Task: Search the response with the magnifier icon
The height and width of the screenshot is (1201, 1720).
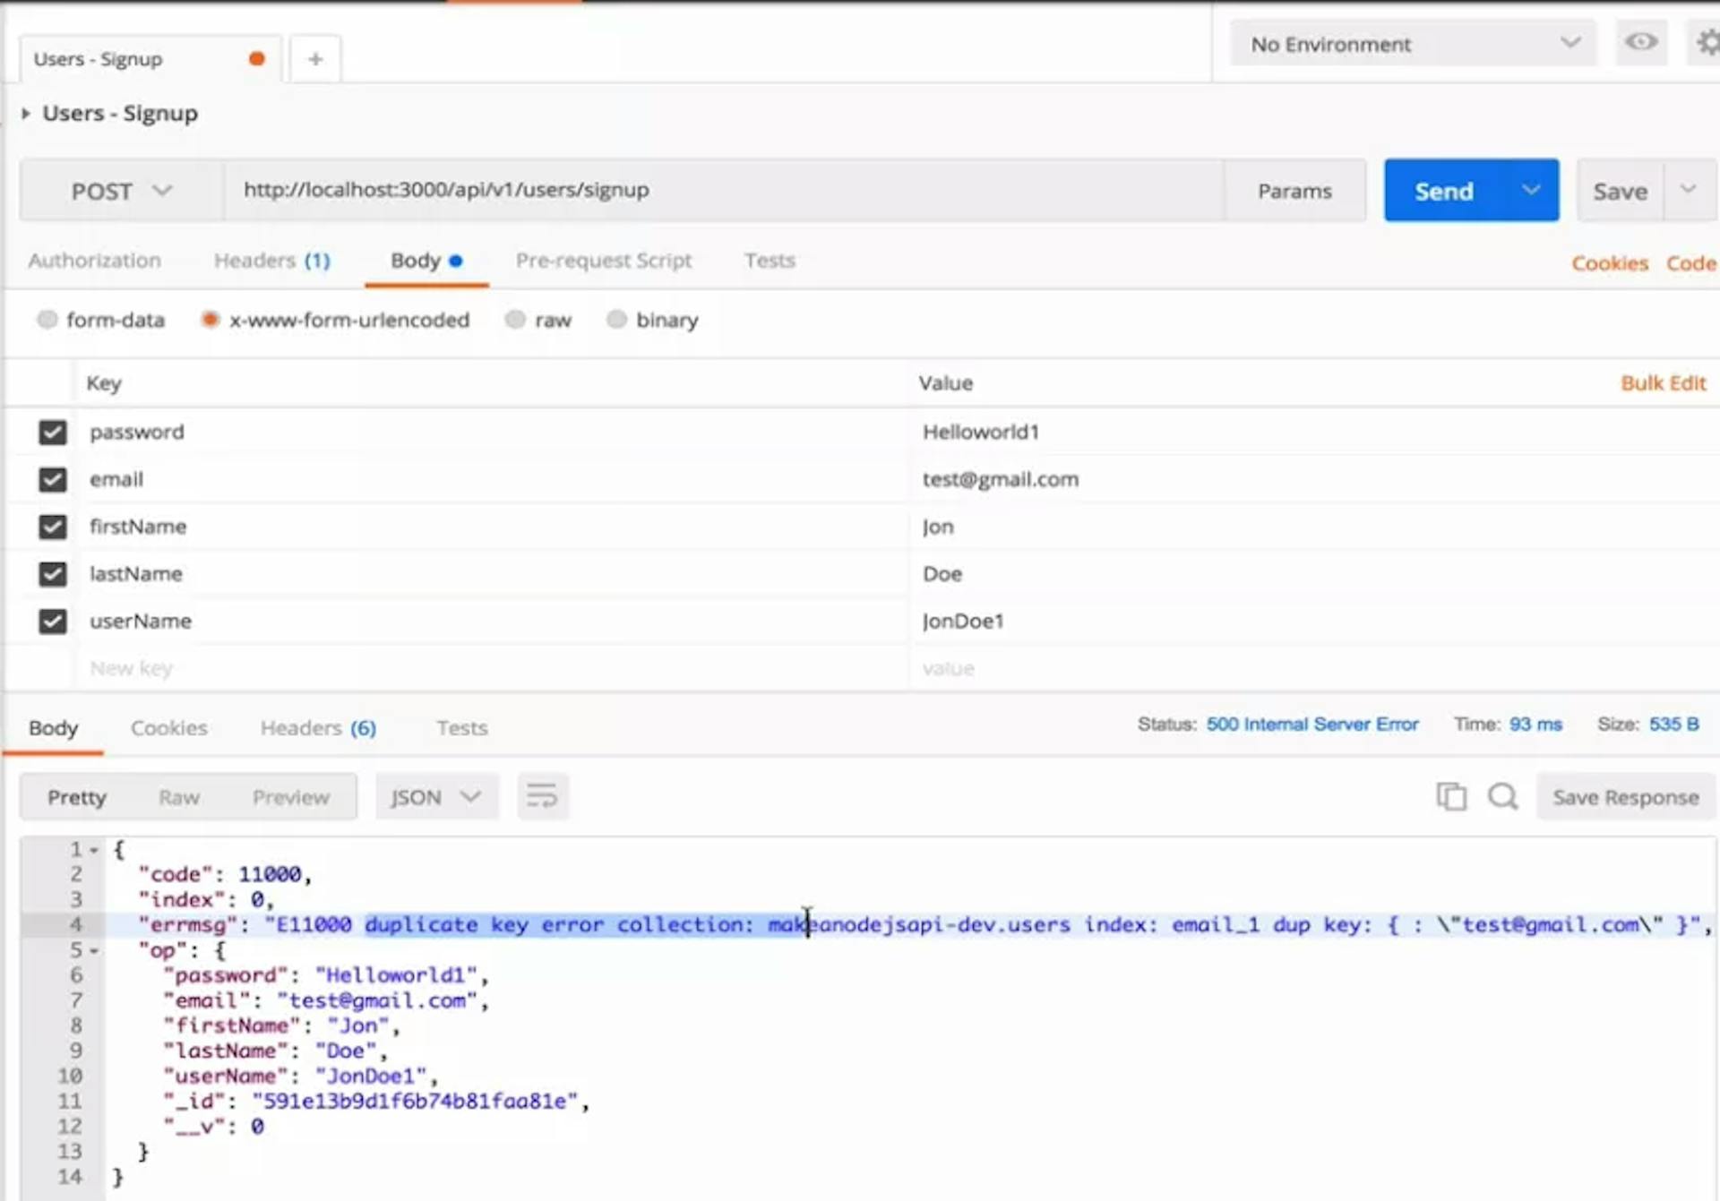Action: tap(1502, 796)
